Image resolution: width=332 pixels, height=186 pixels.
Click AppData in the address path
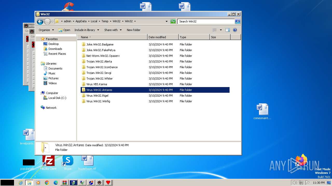pos(81,21)
